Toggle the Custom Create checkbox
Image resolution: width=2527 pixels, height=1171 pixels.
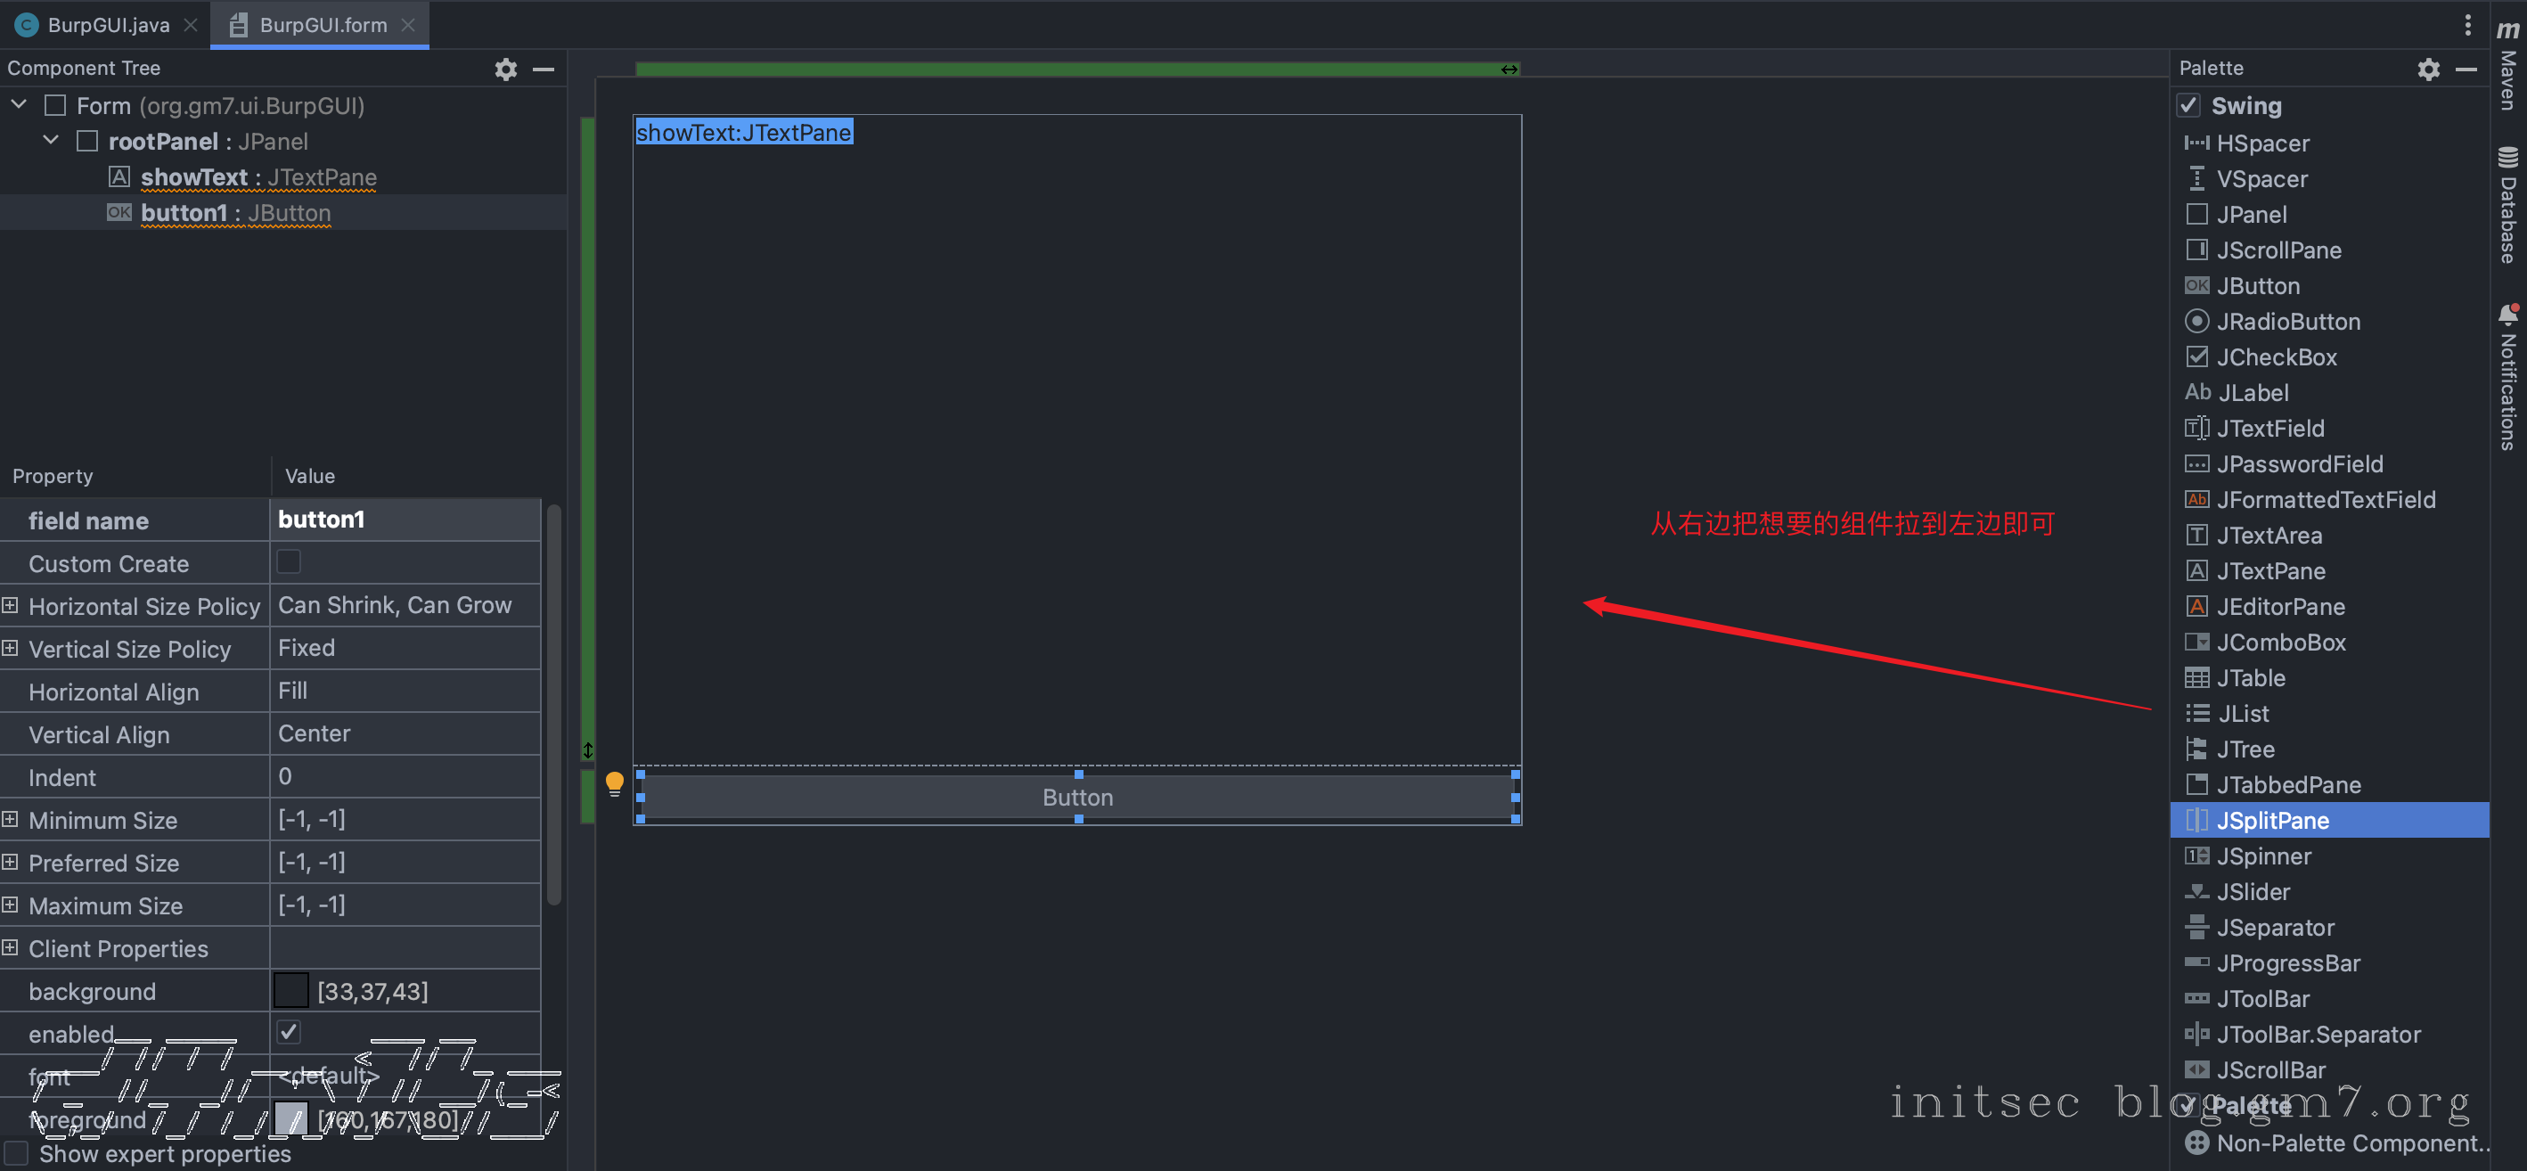tap(289, 563)
